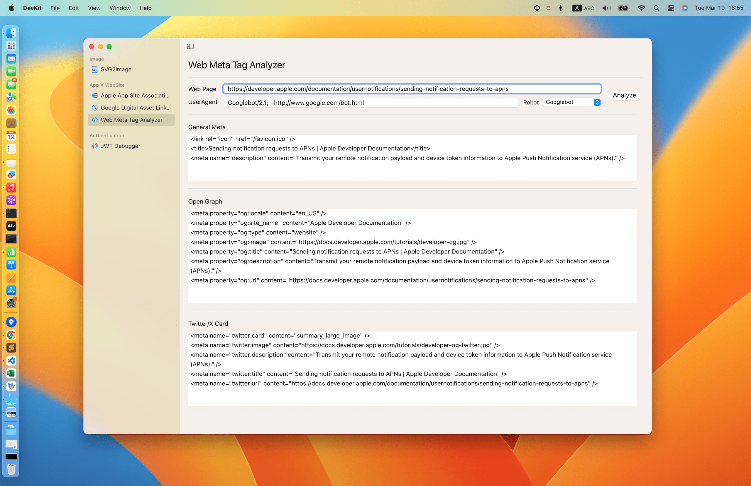Click the Siri icon in menu bar
This screenshot has width=751, height=486.
point(684,8)
